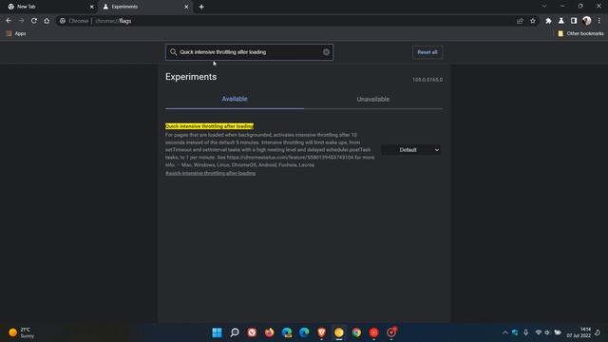Click the browser forward arrow
The image size is (608, 342).
coord(21,21)
